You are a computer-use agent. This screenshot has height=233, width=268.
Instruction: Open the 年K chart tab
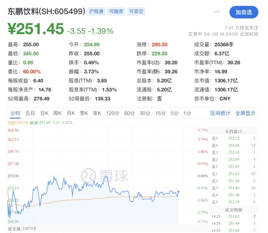97,113
